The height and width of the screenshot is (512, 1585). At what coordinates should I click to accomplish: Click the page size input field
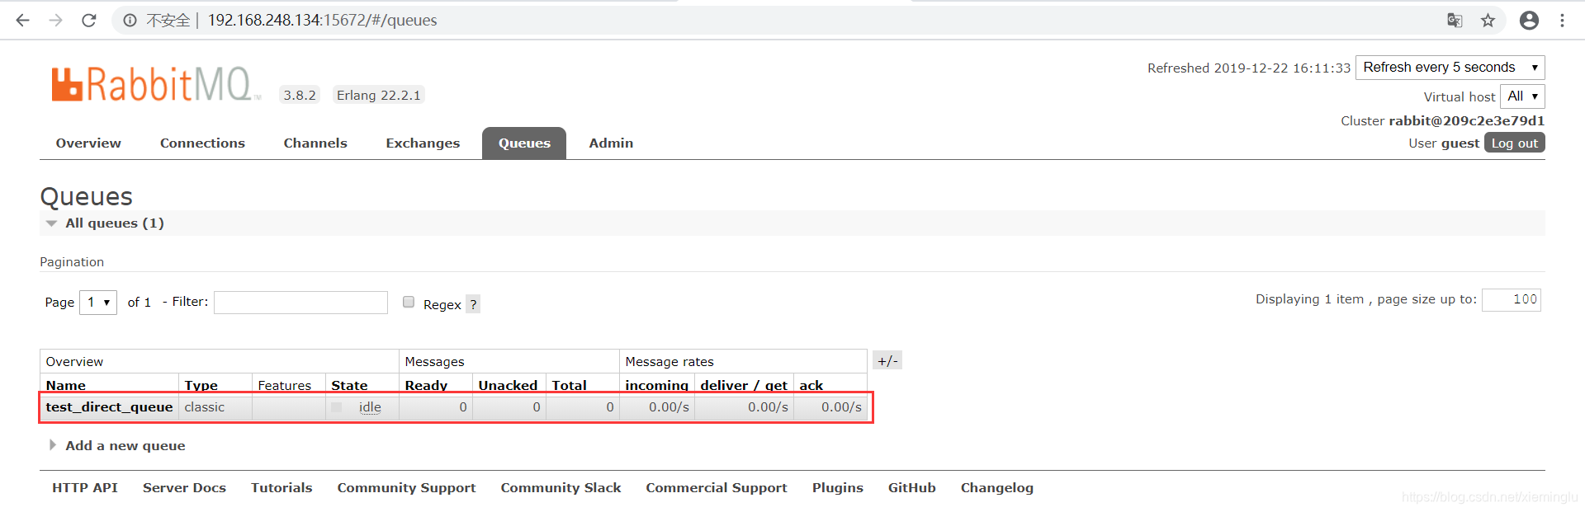[1511, 300]
